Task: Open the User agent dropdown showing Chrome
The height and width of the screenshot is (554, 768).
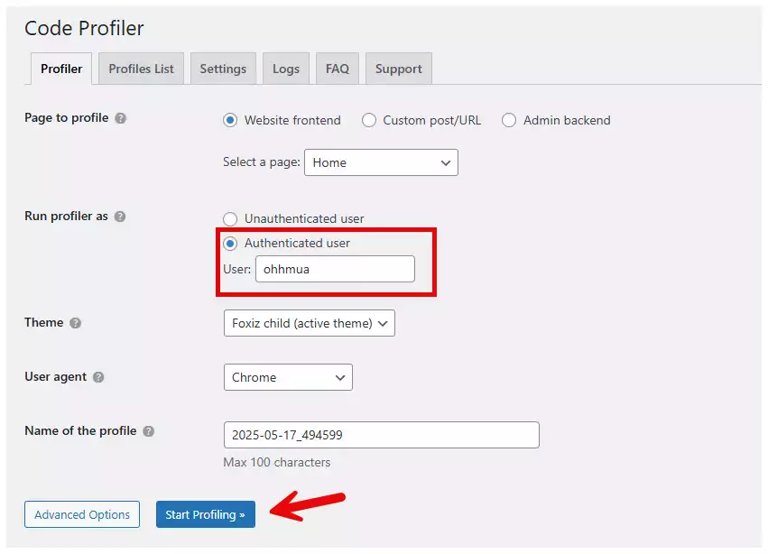Action: (x=288, y=377)
